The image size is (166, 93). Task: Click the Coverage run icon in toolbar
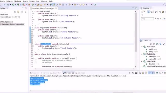18,5
